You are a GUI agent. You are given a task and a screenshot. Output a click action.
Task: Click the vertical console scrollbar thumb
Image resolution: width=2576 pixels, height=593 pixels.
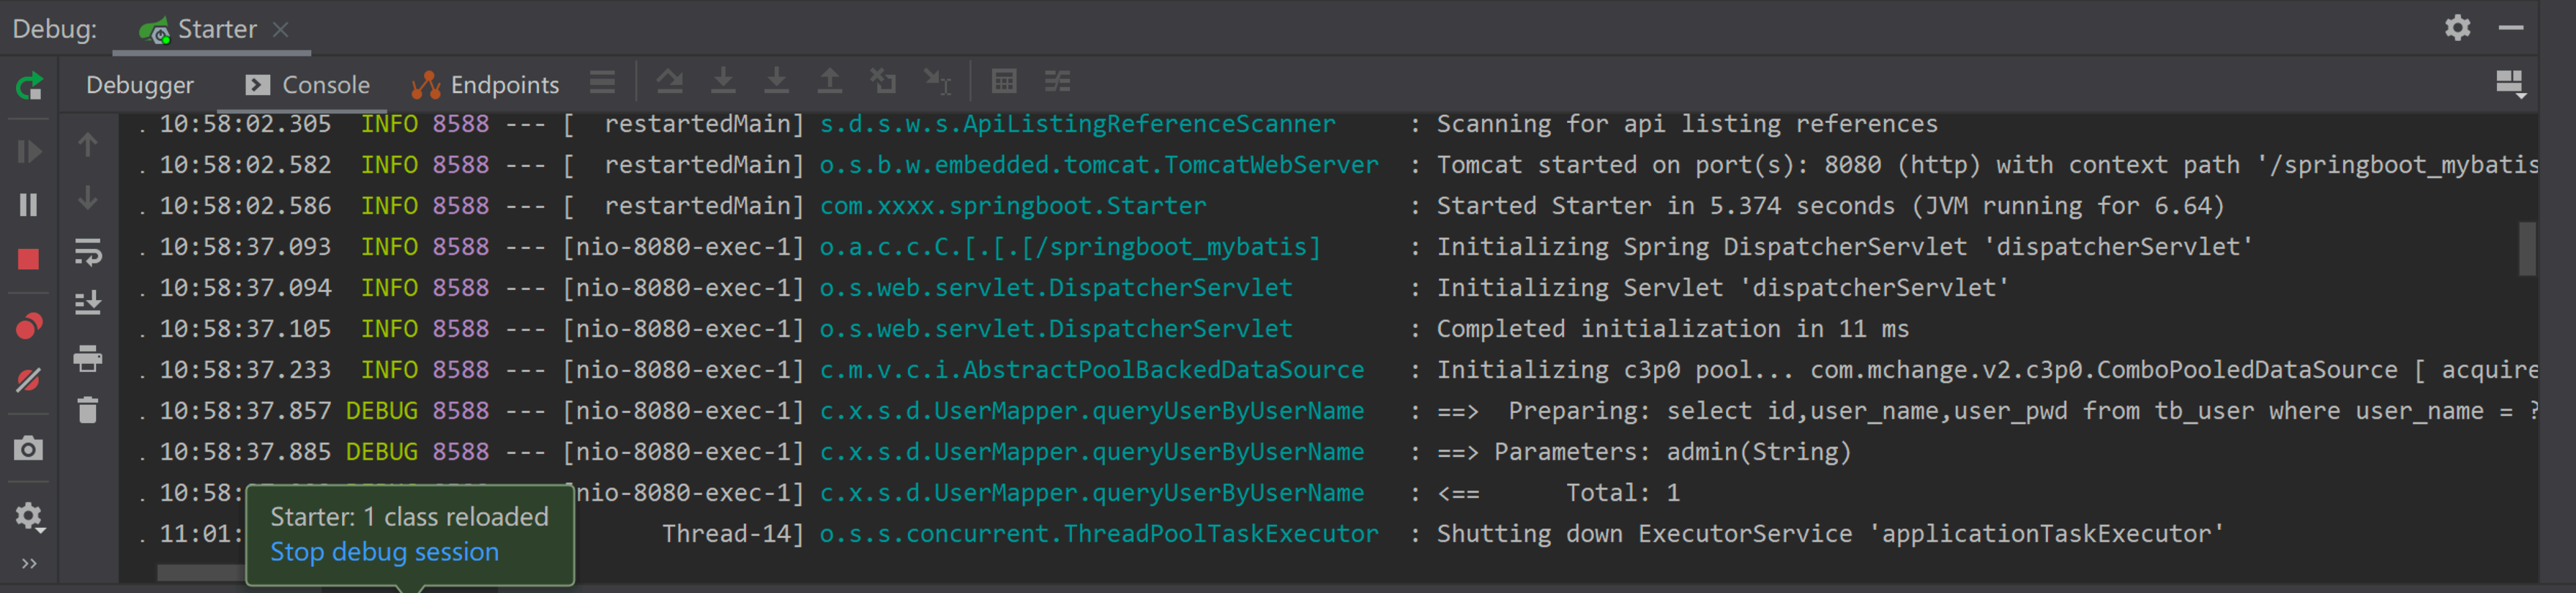click(x=2527, y=249)
